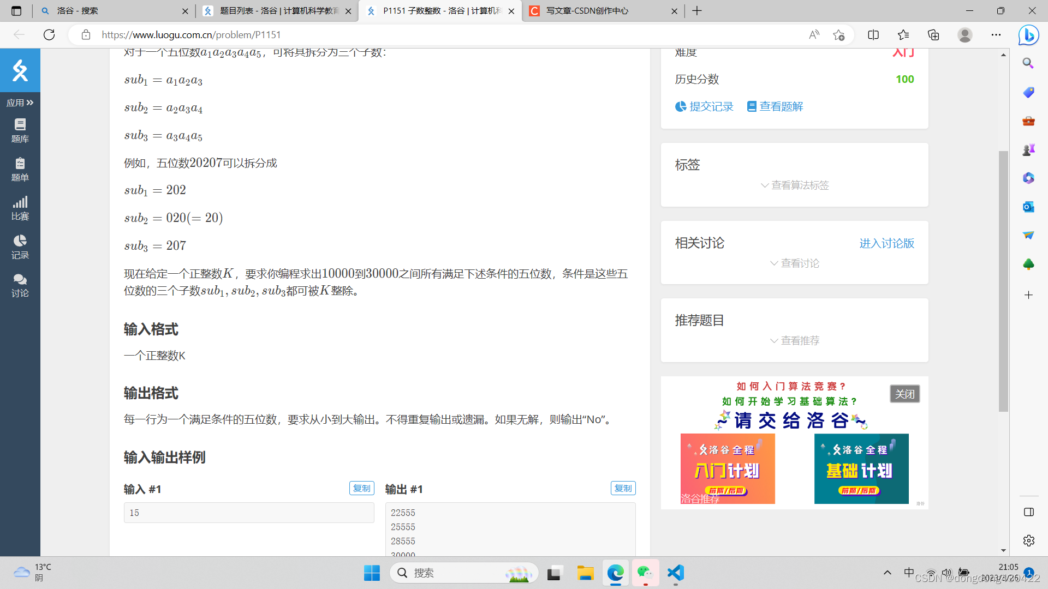Switch to 写文章-CSDN创作中心 tab
Image resolution: width=1048 pixels, height=589 pixels.
click(x=587, y=11)
